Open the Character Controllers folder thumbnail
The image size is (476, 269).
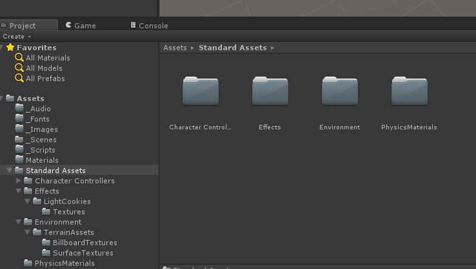[x=201, y=91]
